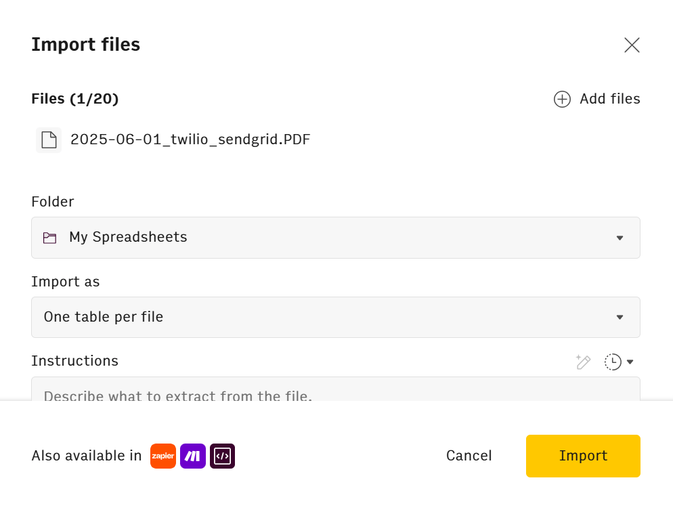Collapse the My Spreadsheets selector chevron
Viewport: 673px width, 516px height.
click(x=619, y=238)
